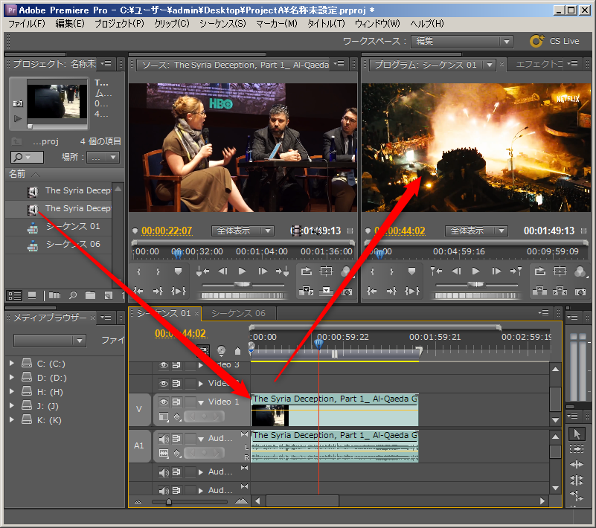Set In point in Source monitor
The width and height of the screenshot is (596, 528).
click(x=138, y=271)
